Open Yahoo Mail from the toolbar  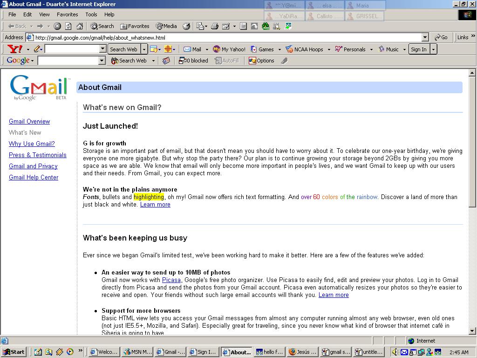coord(192,49)
